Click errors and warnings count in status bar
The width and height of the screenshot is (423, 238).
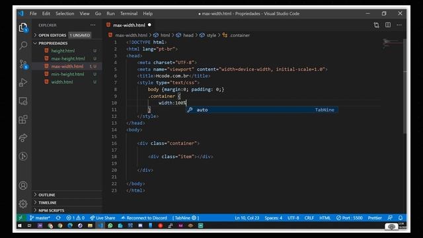(x=75, y=218)
